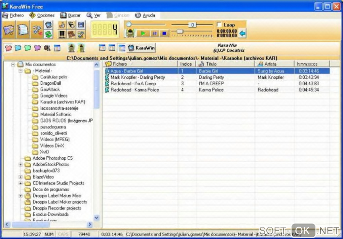
Task: Select the DragonBall folder
Action: pos(50,83)
